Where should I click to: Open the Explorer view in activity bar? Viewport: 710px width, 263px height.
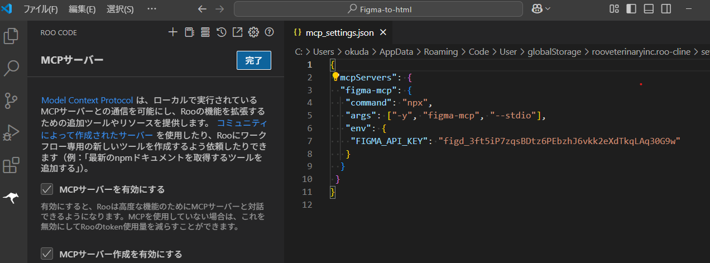(11, 36)
